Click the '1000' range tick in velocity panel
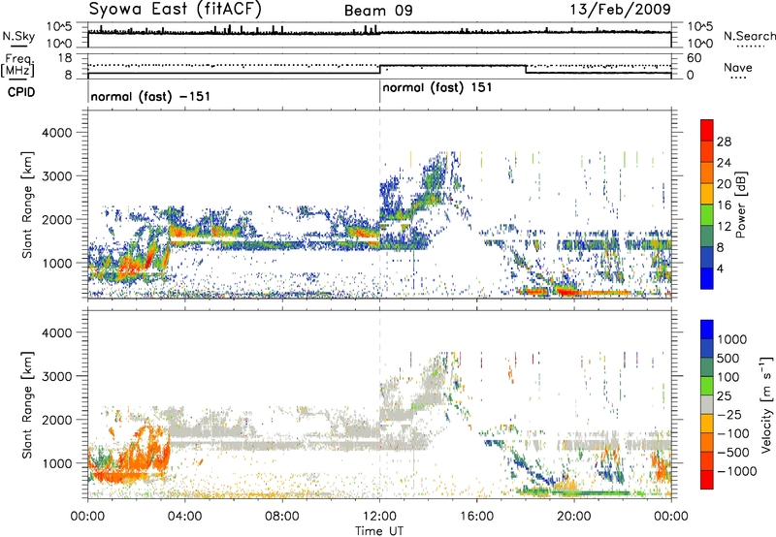Screen dimensions: 776x537 pyautogui.click(x=57, y=463)
